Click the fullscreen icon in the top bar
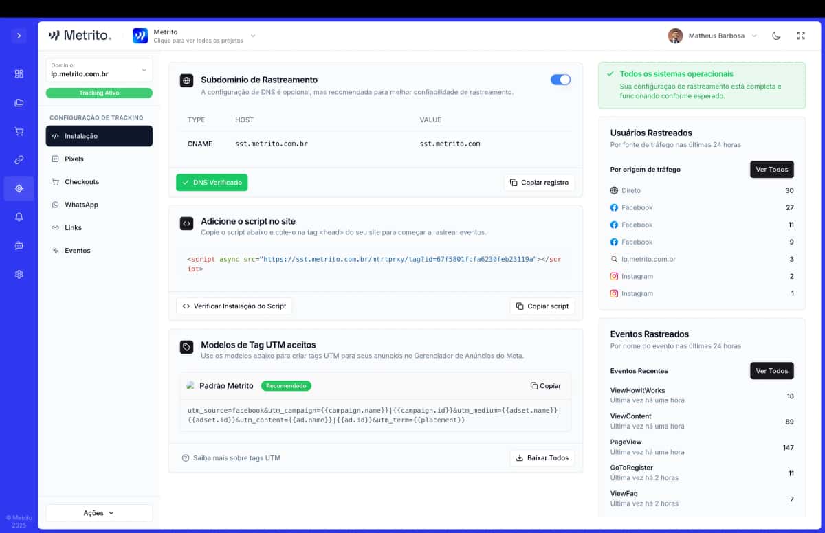Image resolution: width=825 pixels, height=533 pixels. coord(800,35)
